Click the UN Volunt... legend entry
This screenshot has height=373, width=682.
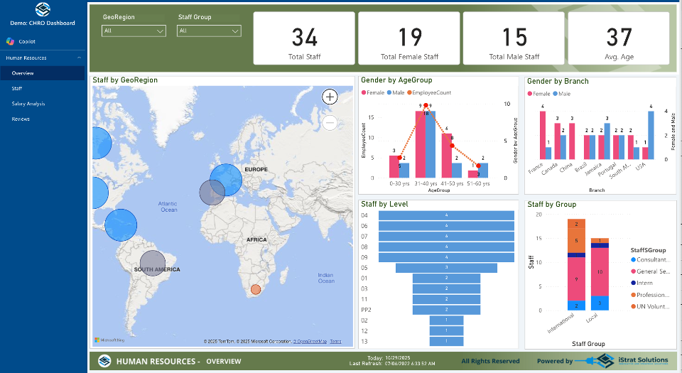coord(651,306)
